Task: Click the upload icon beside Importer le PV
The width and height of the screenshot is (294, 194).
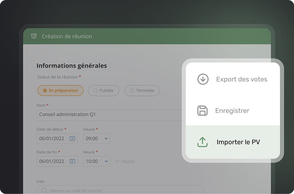Action: click(203, 142)
